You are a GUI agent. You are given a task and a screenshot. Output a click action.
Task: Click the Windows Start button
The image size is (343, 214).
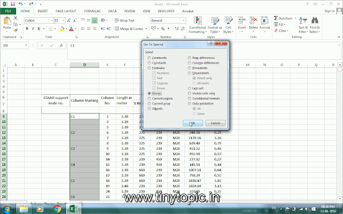[7, 209]
